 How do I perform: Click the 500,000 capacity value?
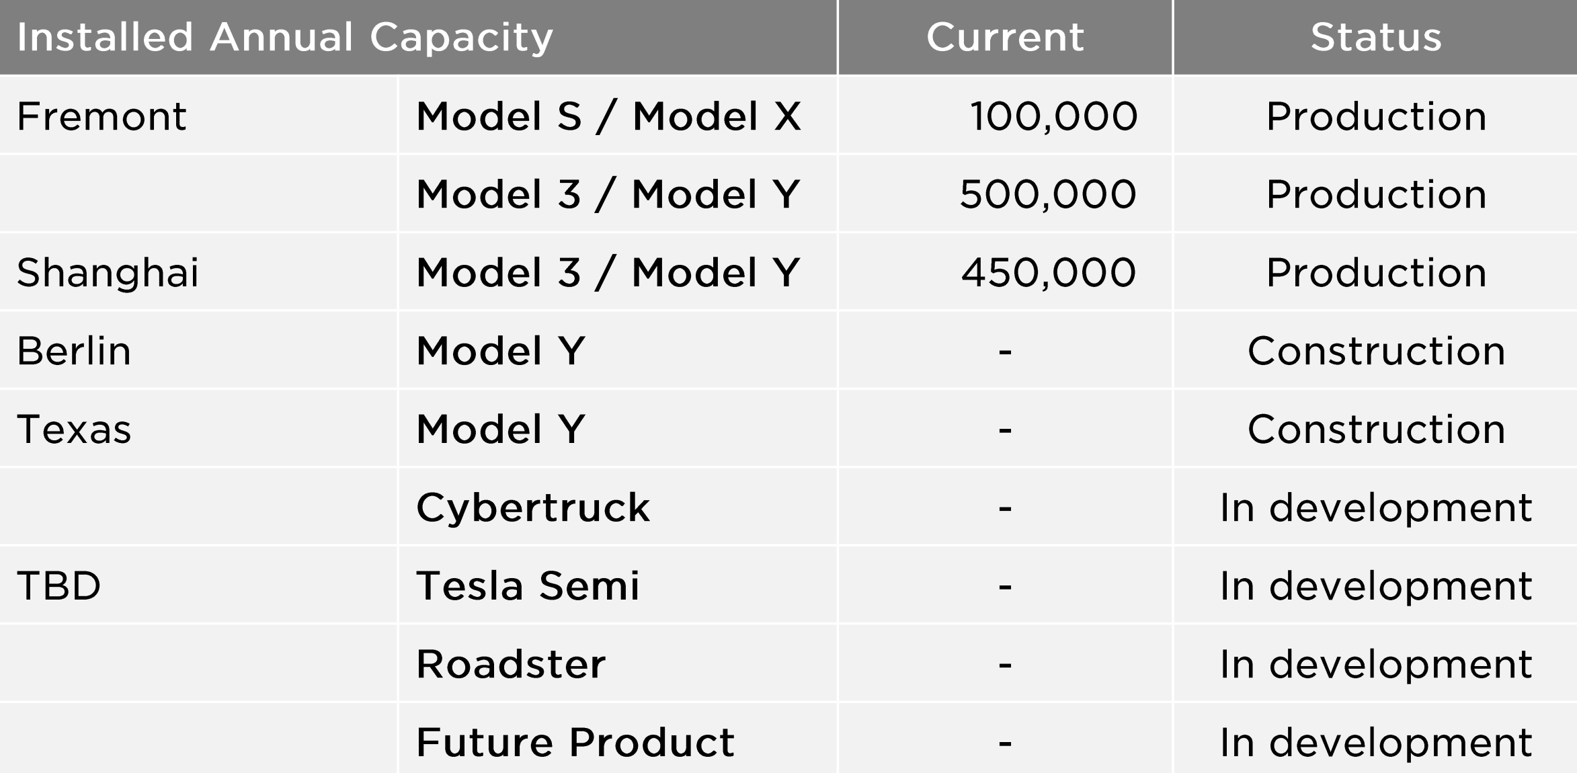point(1047,194)
